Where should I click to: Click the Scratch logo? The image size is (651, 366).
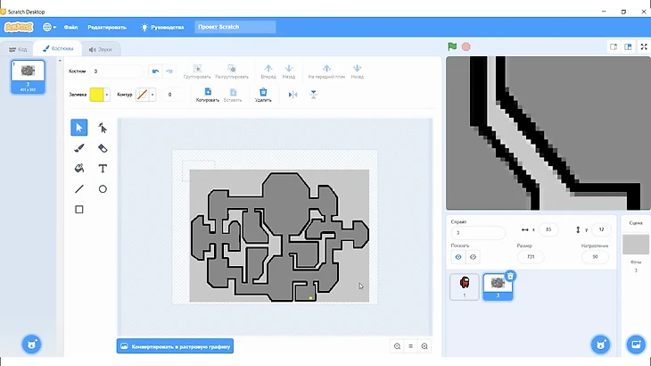(x=19, y=27)
